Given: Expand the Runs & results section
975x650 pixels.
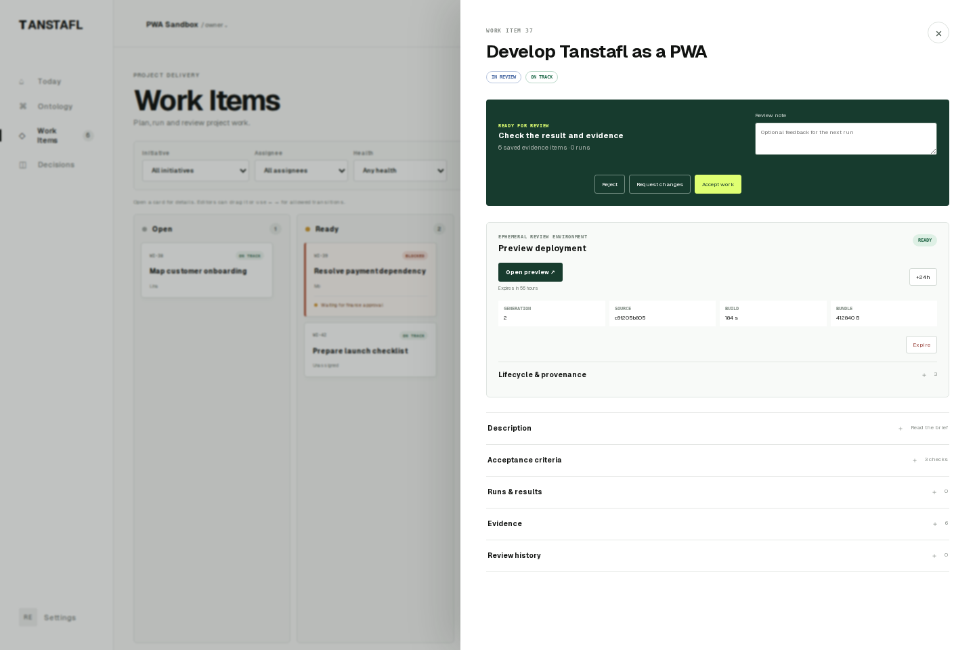Looking at the screenshot, I should 718,492.
